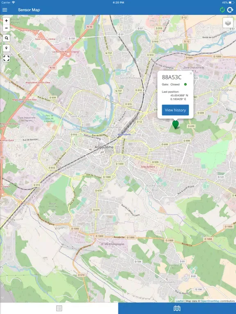Tap the Sensor Map title
Viewport: 236px width, 314px height.
[29, 10]
